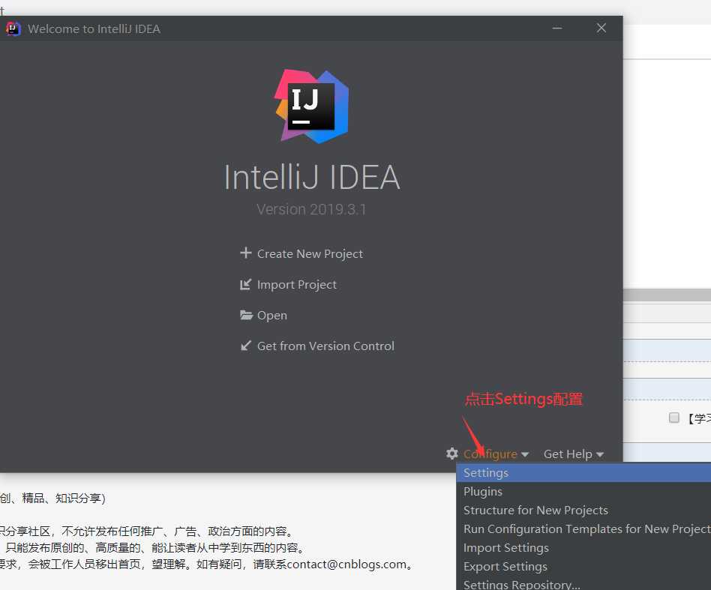Click the plus icon beside Create New Project
711x590 pixels.
[246, 253]
